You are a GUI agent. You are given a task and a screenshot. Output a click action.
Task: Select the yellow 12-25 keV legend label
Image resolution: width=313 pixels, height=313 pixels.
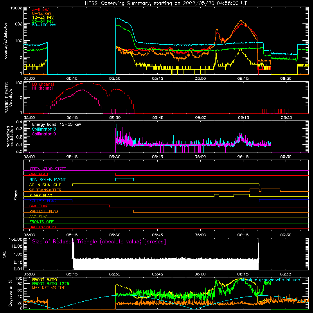pyautogui.click(x=43, y=17)
